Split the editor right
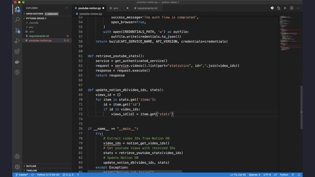The width and height of the screenshot is (315, 177). pos(292,8)
